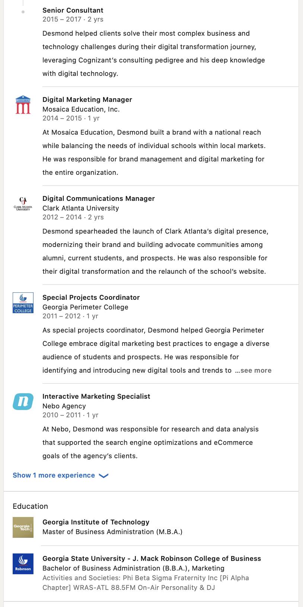Open the Nebo Agency logo icon
303x607 pixels.
23,402
